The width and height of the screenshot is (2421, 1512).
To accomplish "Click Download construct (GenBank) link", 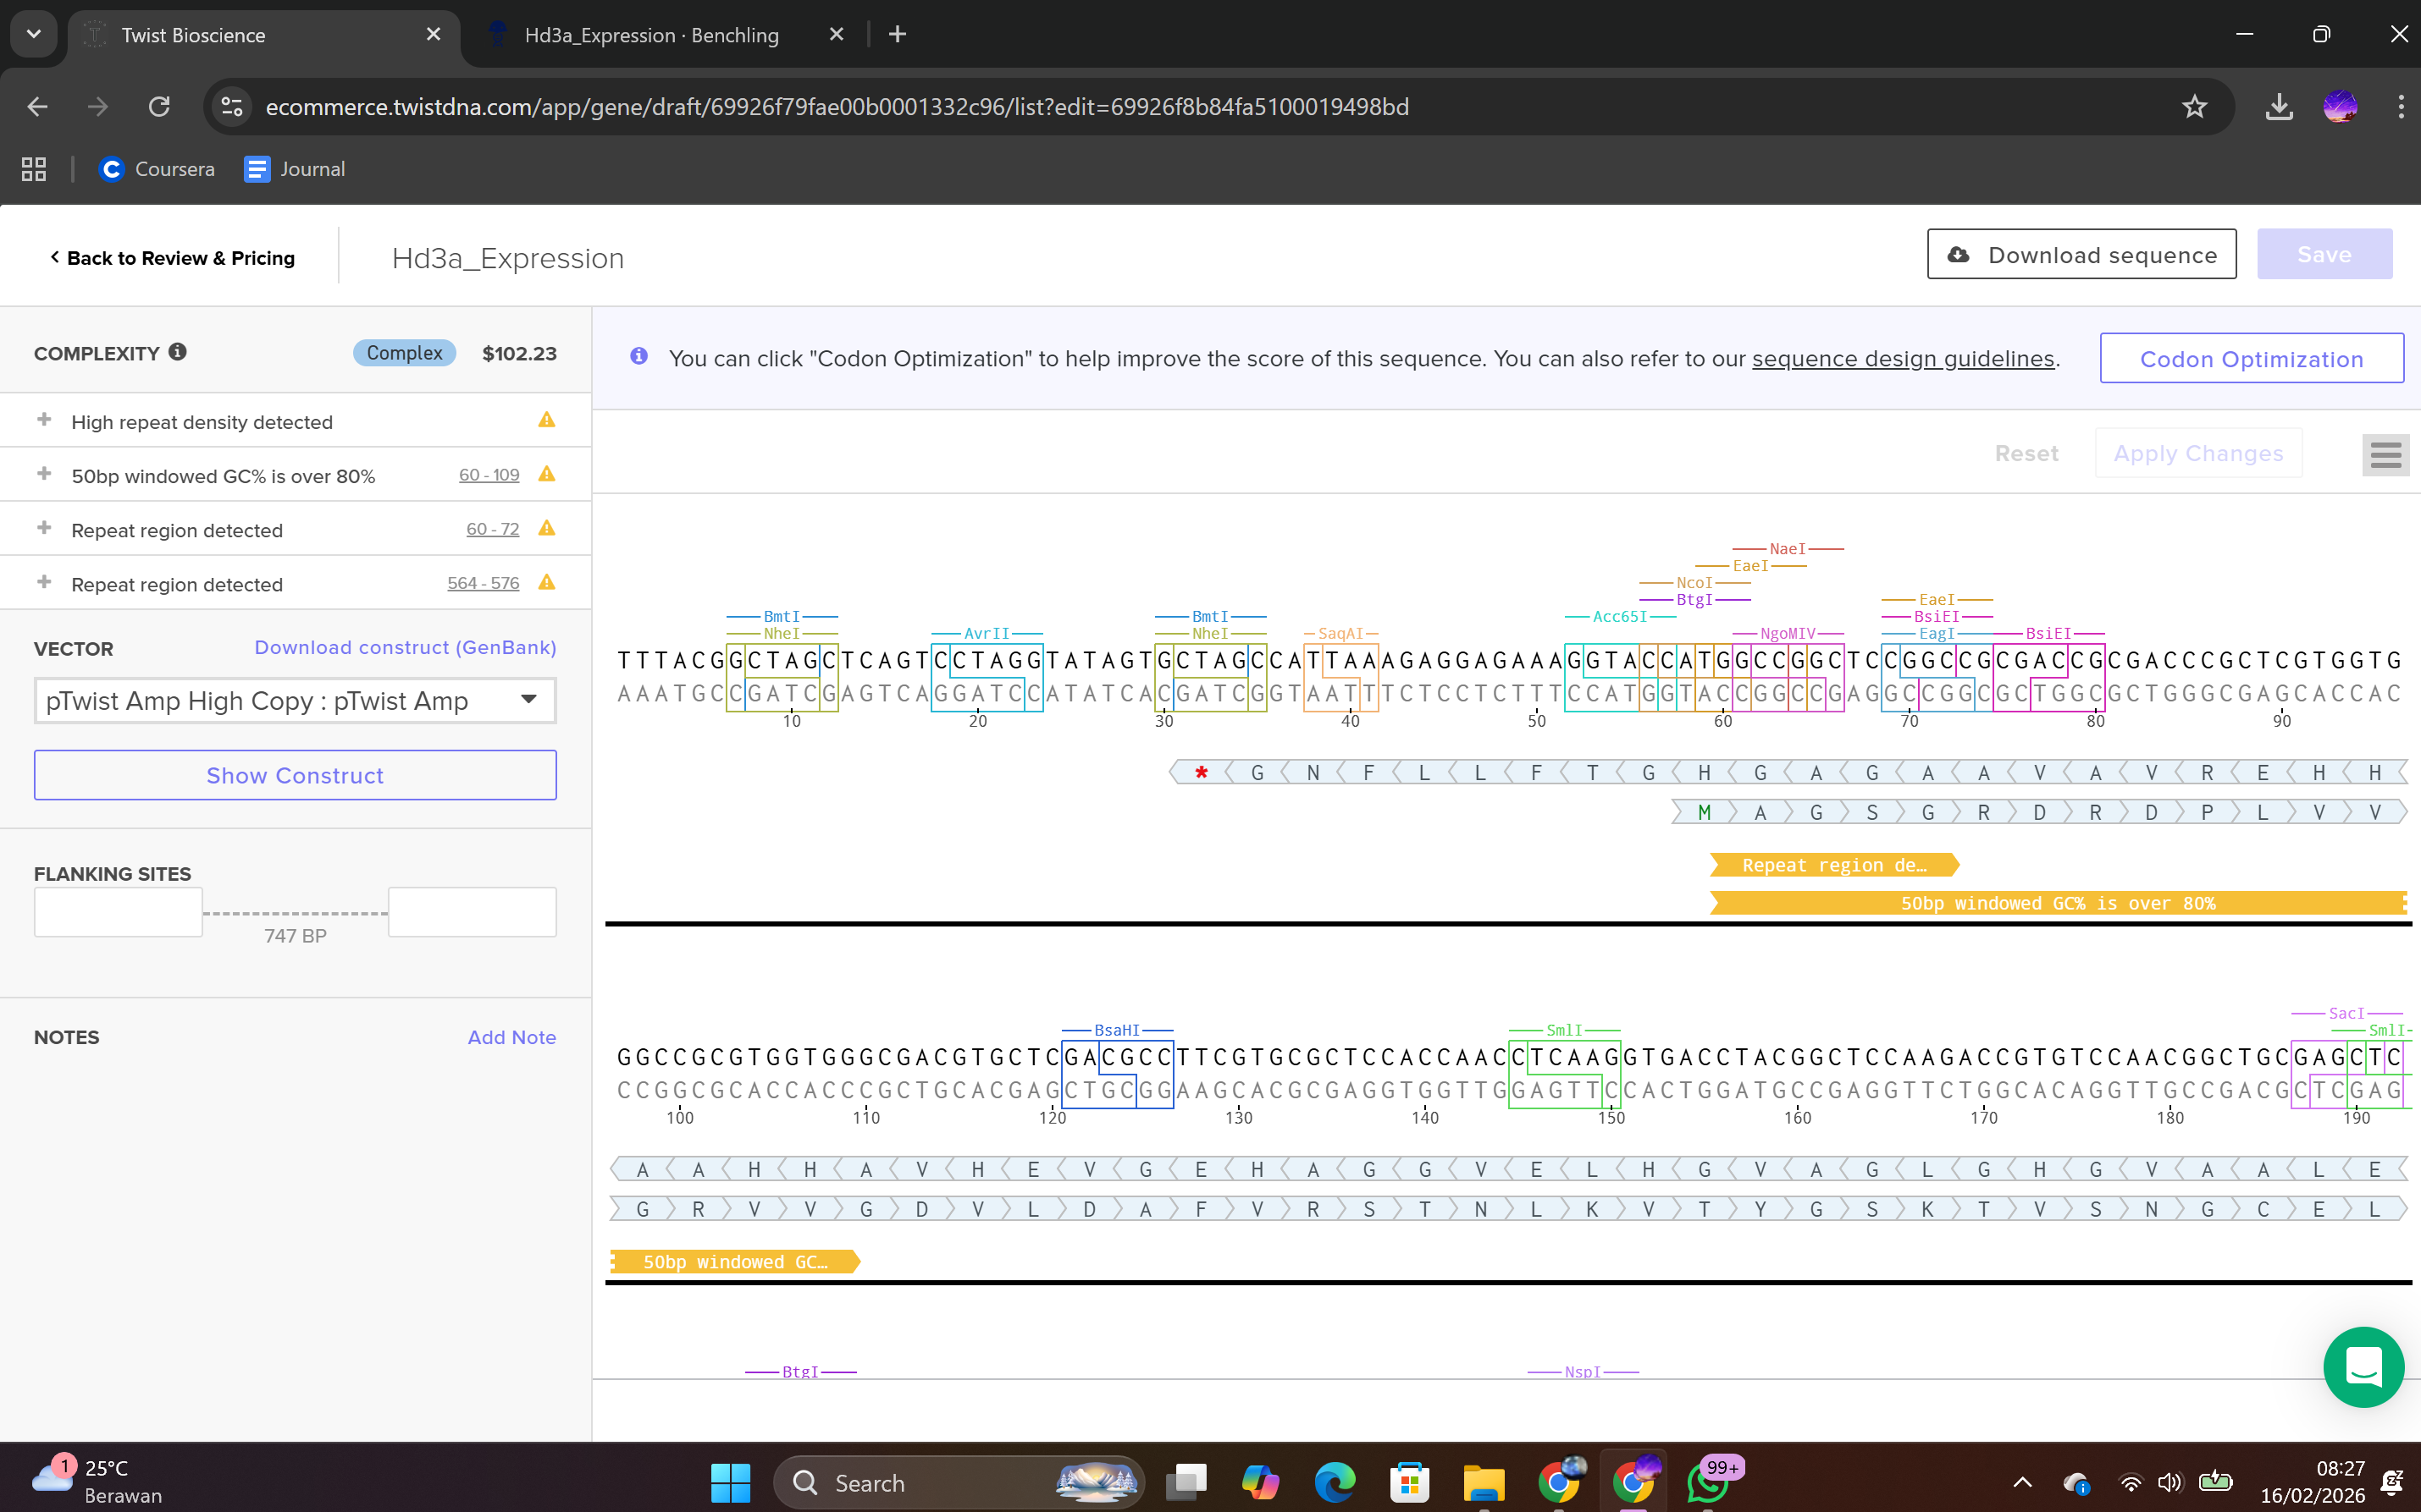I will coord(404,647).
